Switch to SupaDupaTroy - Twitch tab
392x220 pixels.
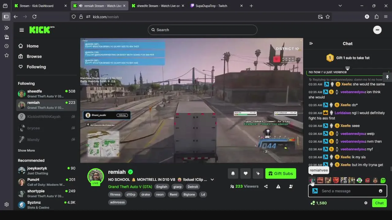pyautogui.click(x=216, y=6)
